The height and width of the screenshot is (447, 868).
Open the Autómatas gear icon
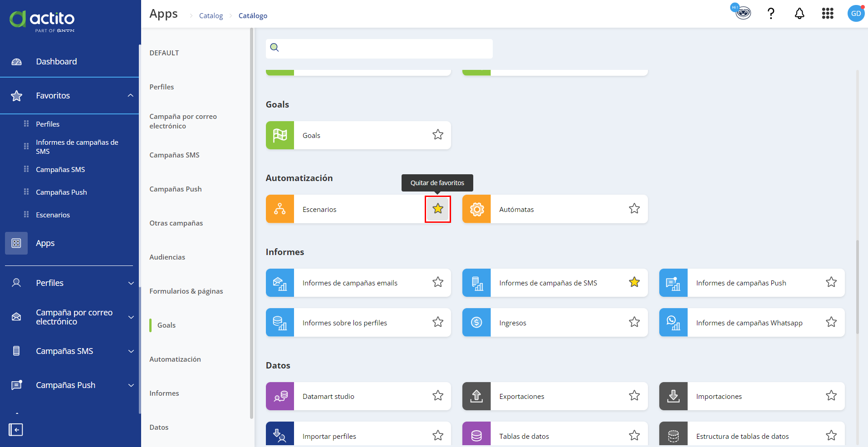476,209
